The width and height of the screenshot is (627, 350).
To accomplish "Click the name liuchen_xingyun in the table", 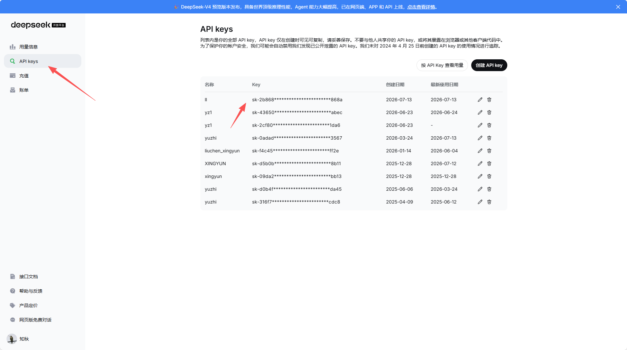I will click(222, 151).
